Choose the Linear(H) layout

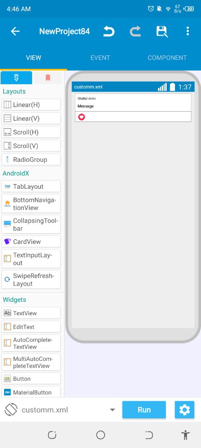click(x=31, y=105)
